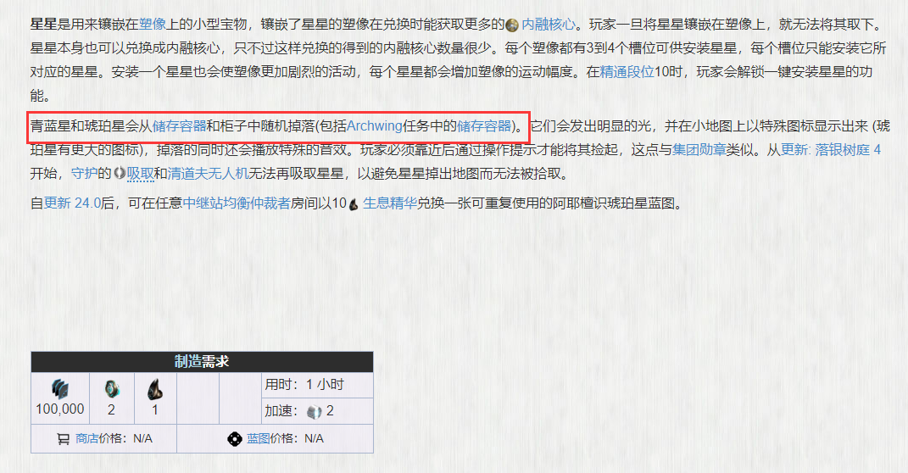Click the credits icon above 100,000
This screenshot has width=908, height=473.
click(59, 390)
